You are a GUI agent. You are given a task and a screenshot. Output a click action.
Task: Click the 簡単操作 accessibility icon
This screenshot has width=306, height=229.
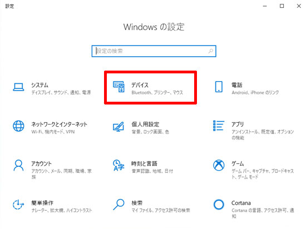pyautogui.click(x=18, y=205)
